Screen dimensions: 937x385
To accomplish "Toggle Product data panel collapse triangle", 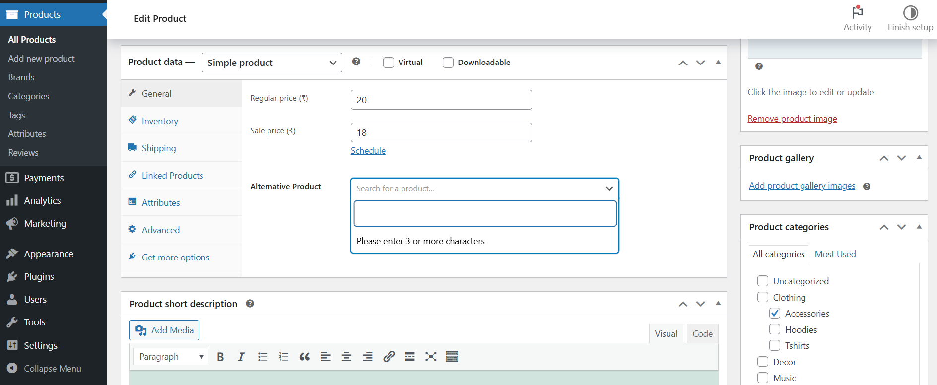I will [x=718, y=62].
